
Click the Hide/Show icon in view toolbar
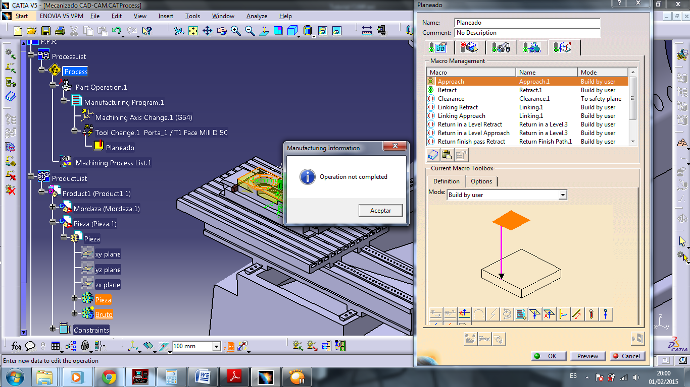point(322,31)
